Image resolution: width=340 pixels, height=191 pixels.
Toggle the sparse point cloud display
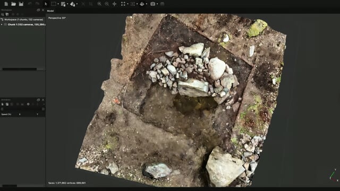(123, 4)
